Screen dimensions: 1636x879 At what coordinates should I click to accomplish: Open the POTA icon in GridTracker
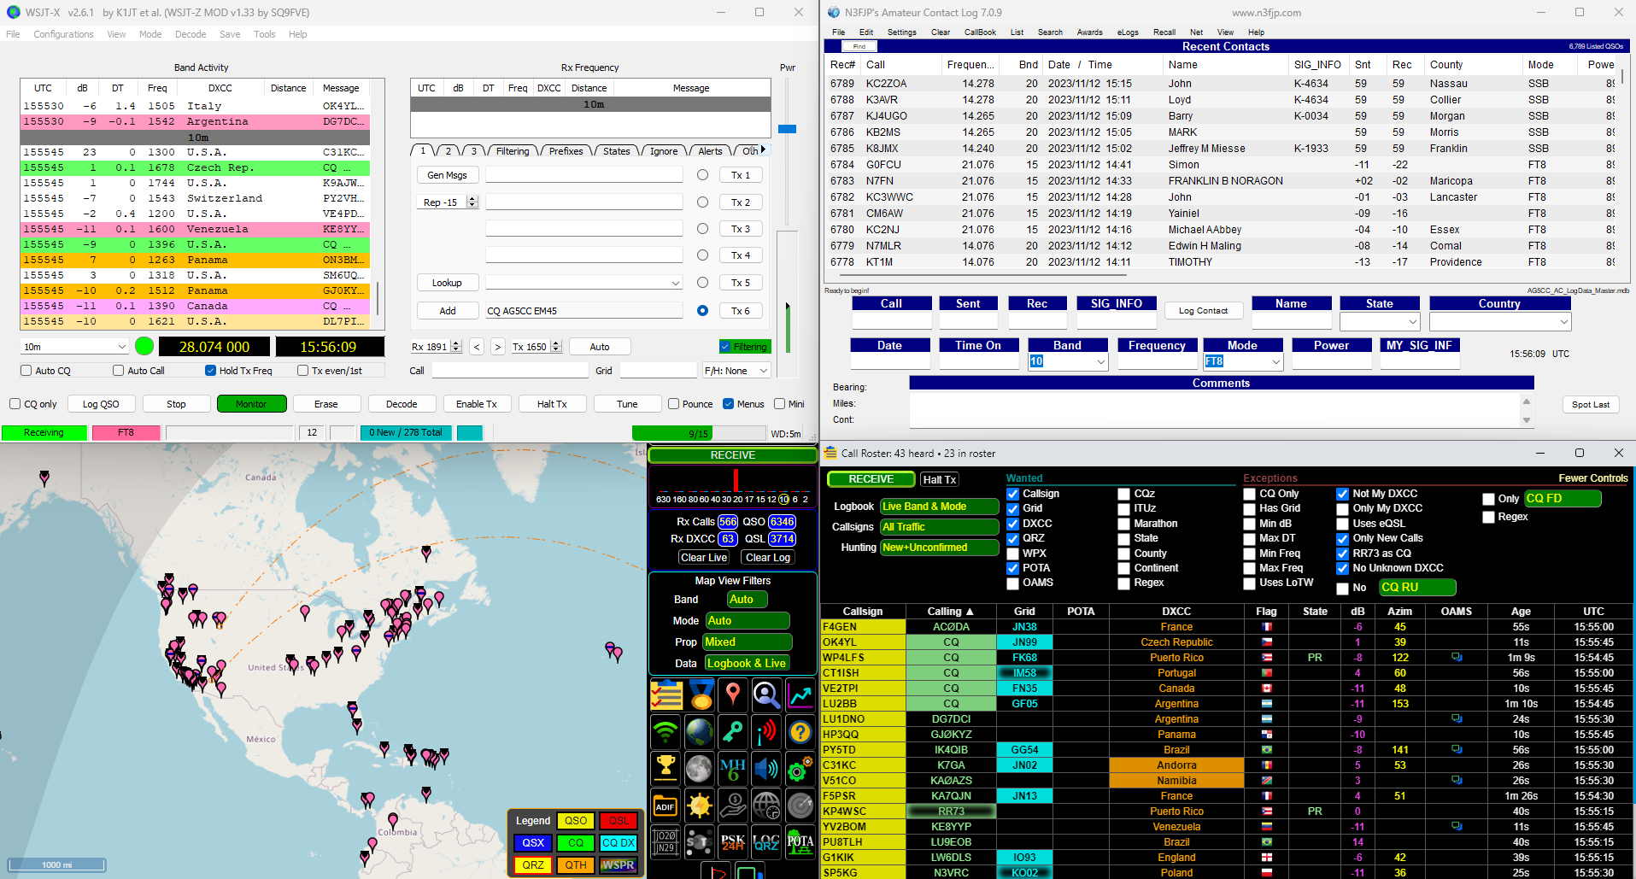point(800,841)
